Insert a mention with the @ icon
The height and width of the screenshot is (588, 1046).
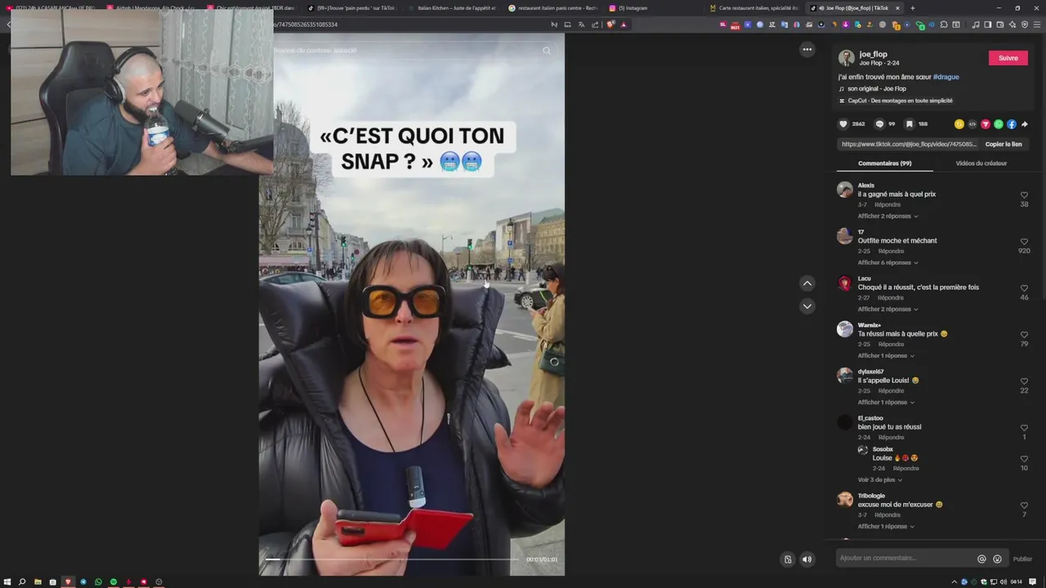click(x=981, y=559)
